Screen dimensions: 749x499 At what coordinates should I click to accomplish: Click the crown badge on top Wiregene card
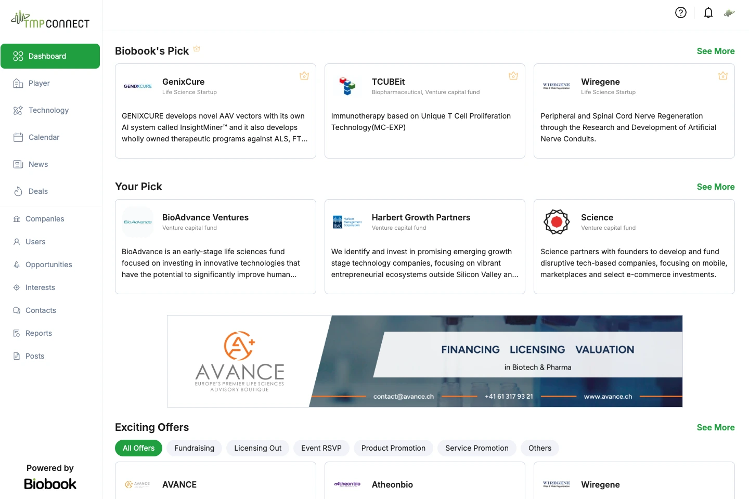point(723,76)
